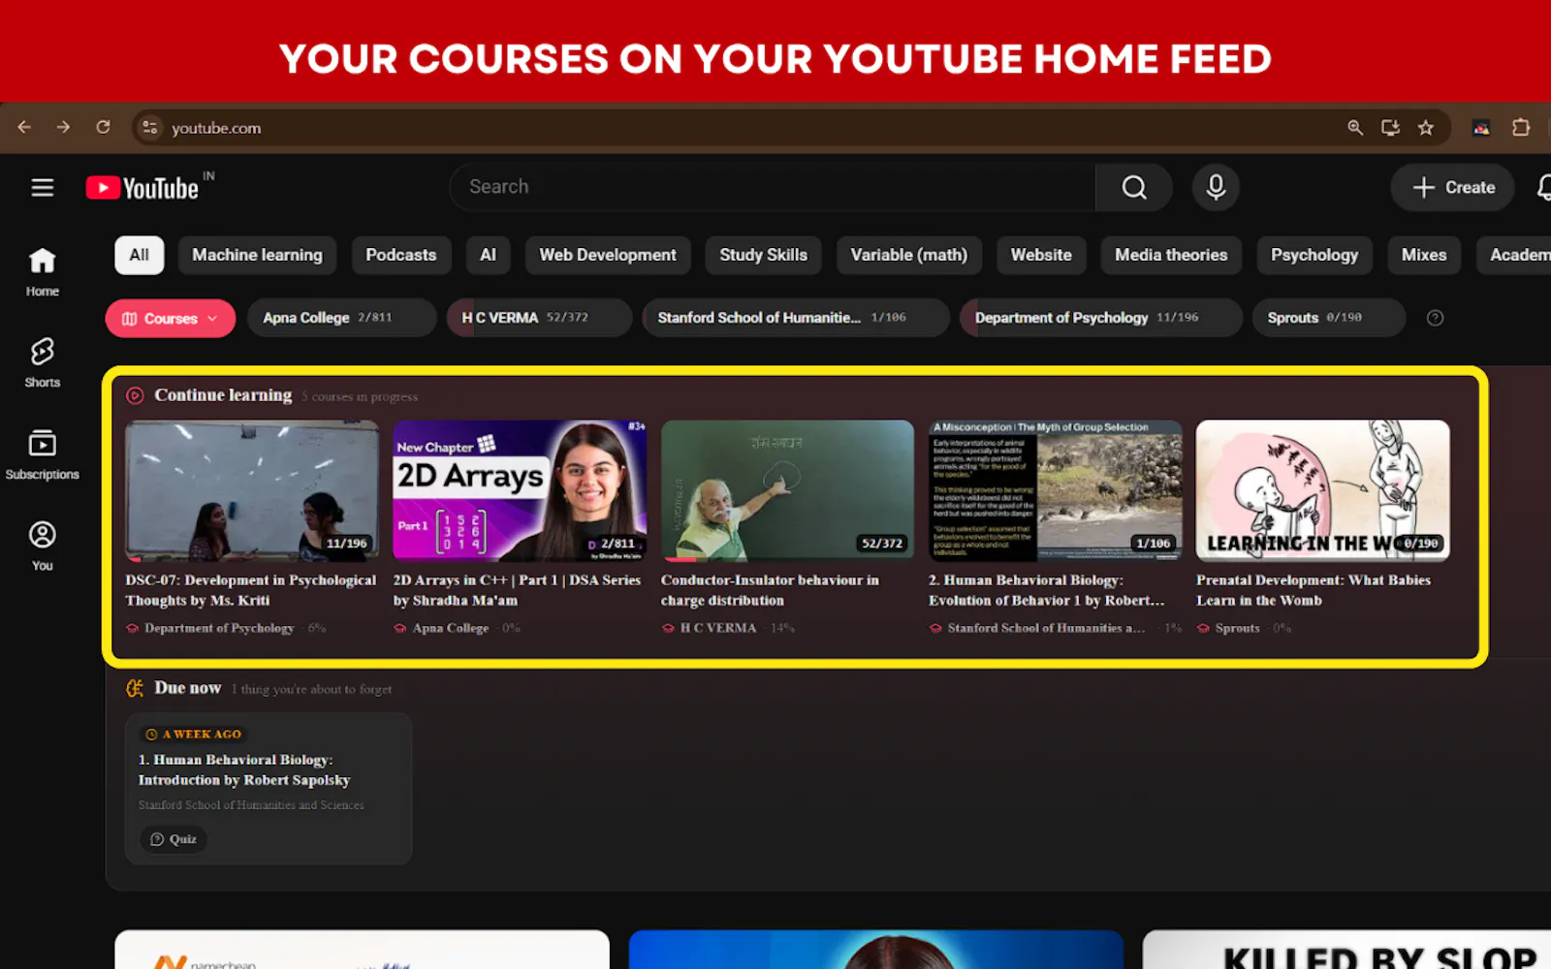Select the Web Development chip
The height and width of the screenshot is (969, 1551).
(608, 255)
